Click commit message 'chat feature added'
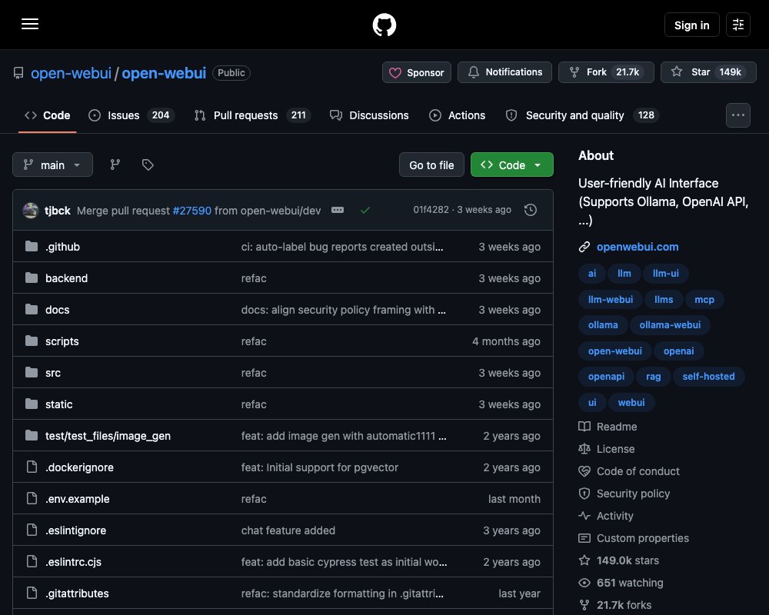Viewport: 769px width, 615px height. 288,530
